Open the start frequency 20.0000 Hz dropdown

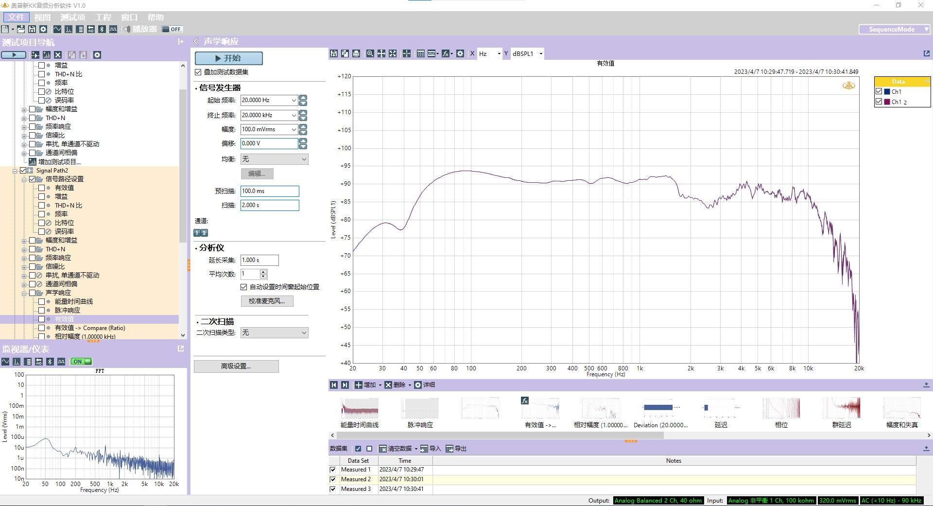pos(294,100)
